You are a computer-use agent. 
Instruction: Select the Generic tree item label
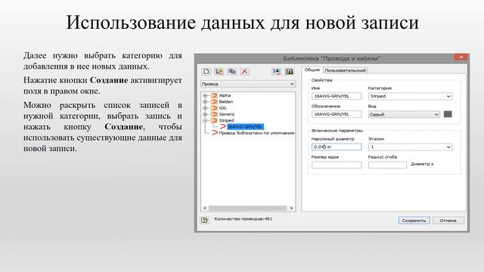(227, 114)
